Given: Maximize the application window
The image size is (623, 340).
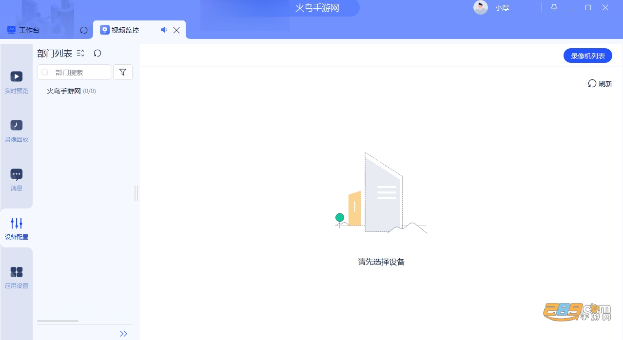Looking at the screenshot, I should [x=588, y=7].
